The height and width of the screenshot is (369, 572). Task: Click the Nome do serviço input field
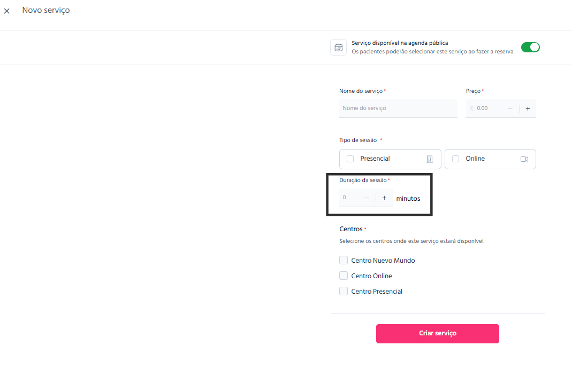(x=398, y=108)
